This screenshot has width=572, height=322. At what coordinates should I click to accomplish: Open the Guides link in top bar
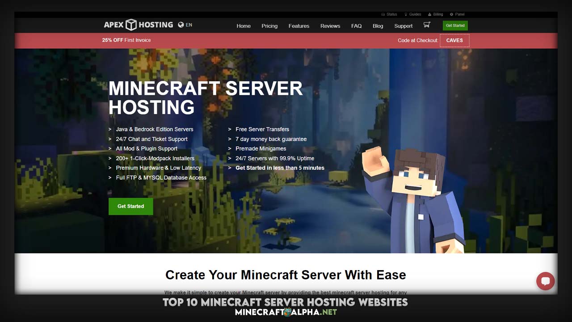click(412, 14)
